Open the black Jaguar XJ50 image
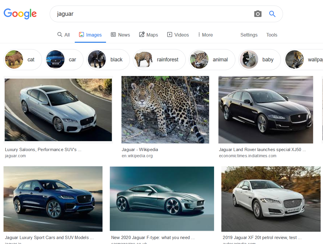The height and width of the screenshot is (244, 323). point(266,110)
